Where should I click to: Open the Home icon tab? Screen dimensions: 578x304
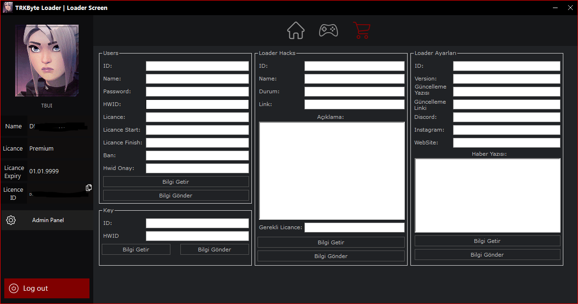tap(296, 30)
